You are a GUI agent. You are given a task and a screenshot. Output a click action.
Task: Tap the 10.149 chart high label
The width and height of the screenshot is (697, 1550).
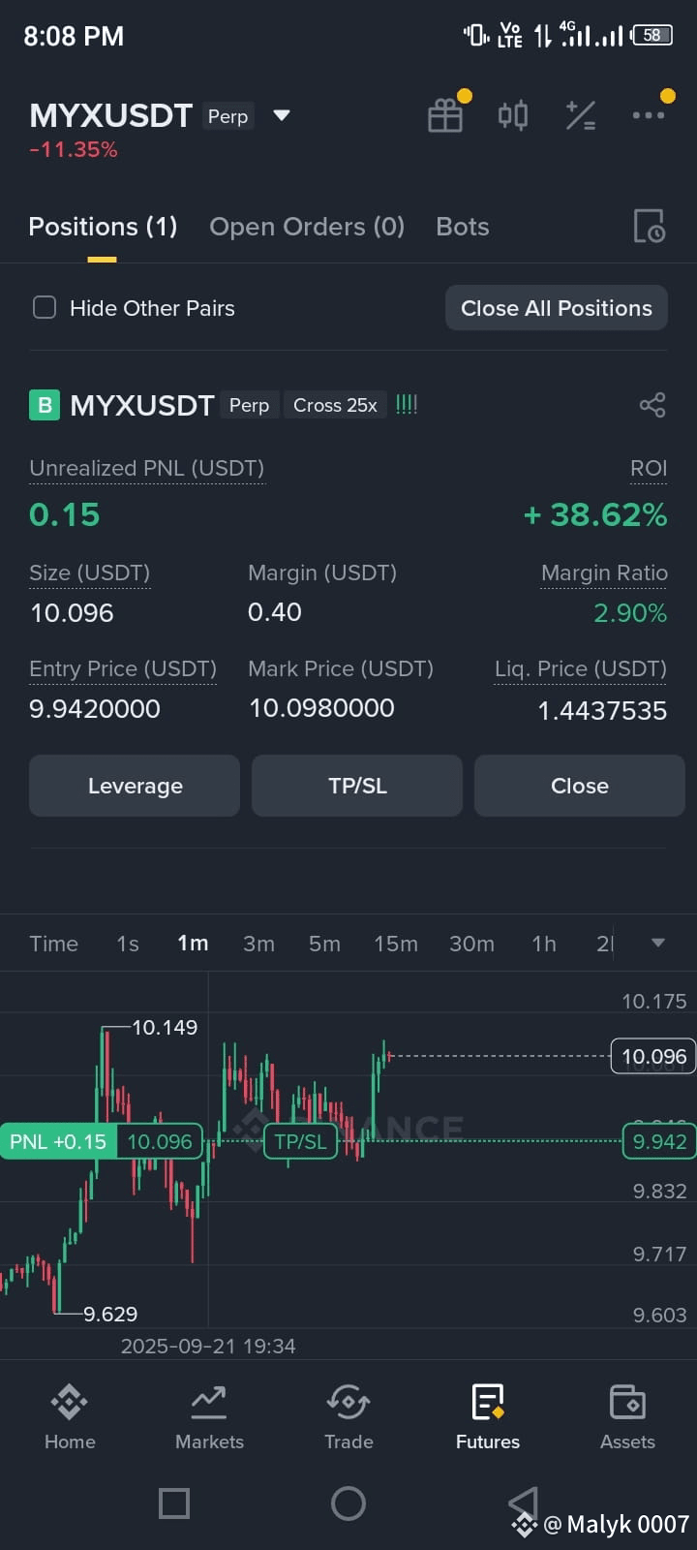[165, 1027]
